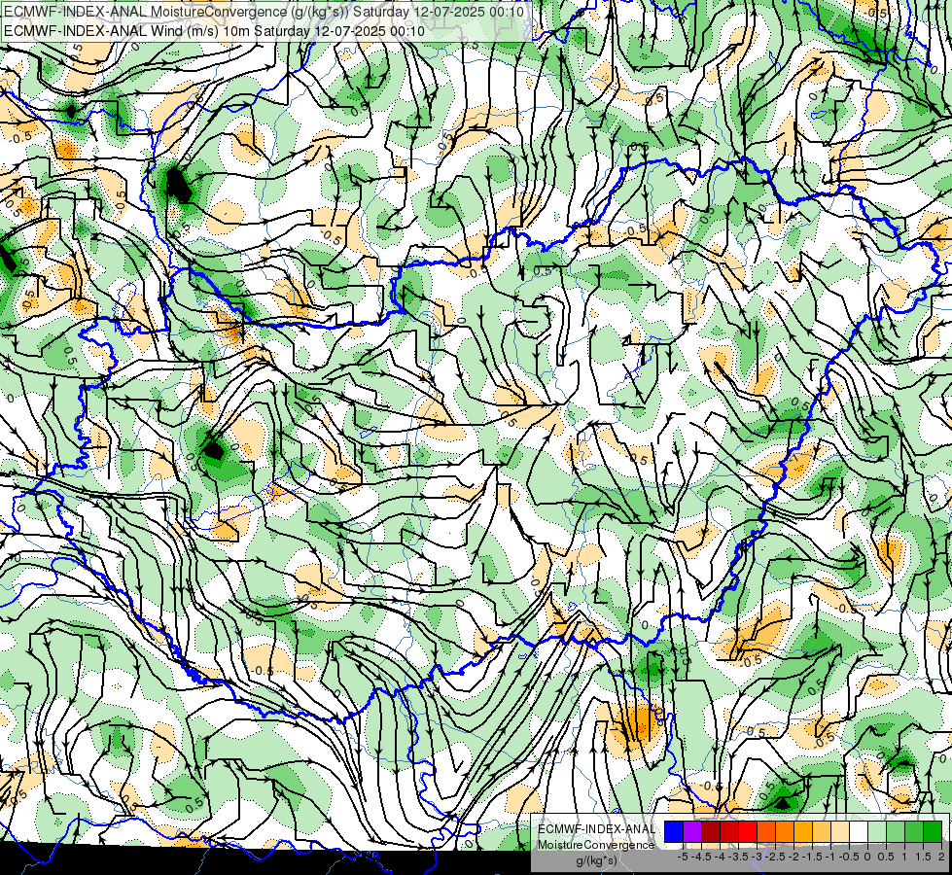Click the legend tick value -4.5
This screenshot has width=952, height=875.
click(x=701, y=857)
